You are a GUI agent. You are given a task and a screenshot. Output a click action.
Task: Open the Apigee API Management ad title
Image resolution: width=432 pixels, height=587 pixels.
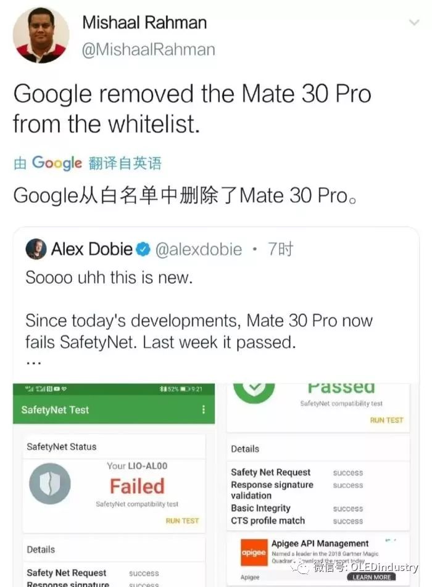[x=320, y=543]
